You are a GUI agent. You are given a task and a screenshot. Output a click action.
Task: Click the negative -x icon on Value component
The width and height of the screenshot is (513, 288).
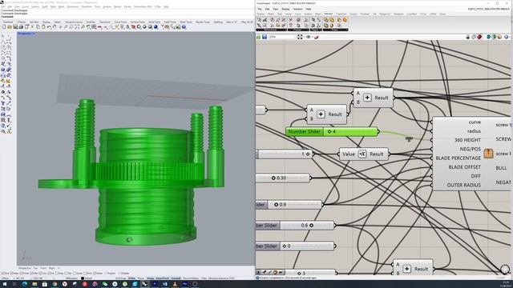(x=362, y=154)
